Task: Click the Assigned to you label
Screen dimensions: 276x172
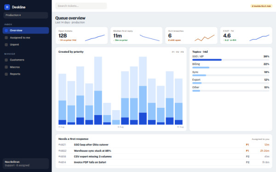Action: tap(260, 139)
